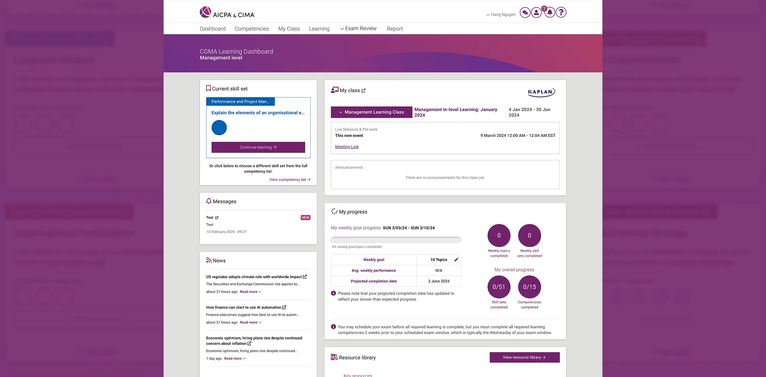
Task: Click the 0/15 Competencies completed circle
Action: [530, 287]
